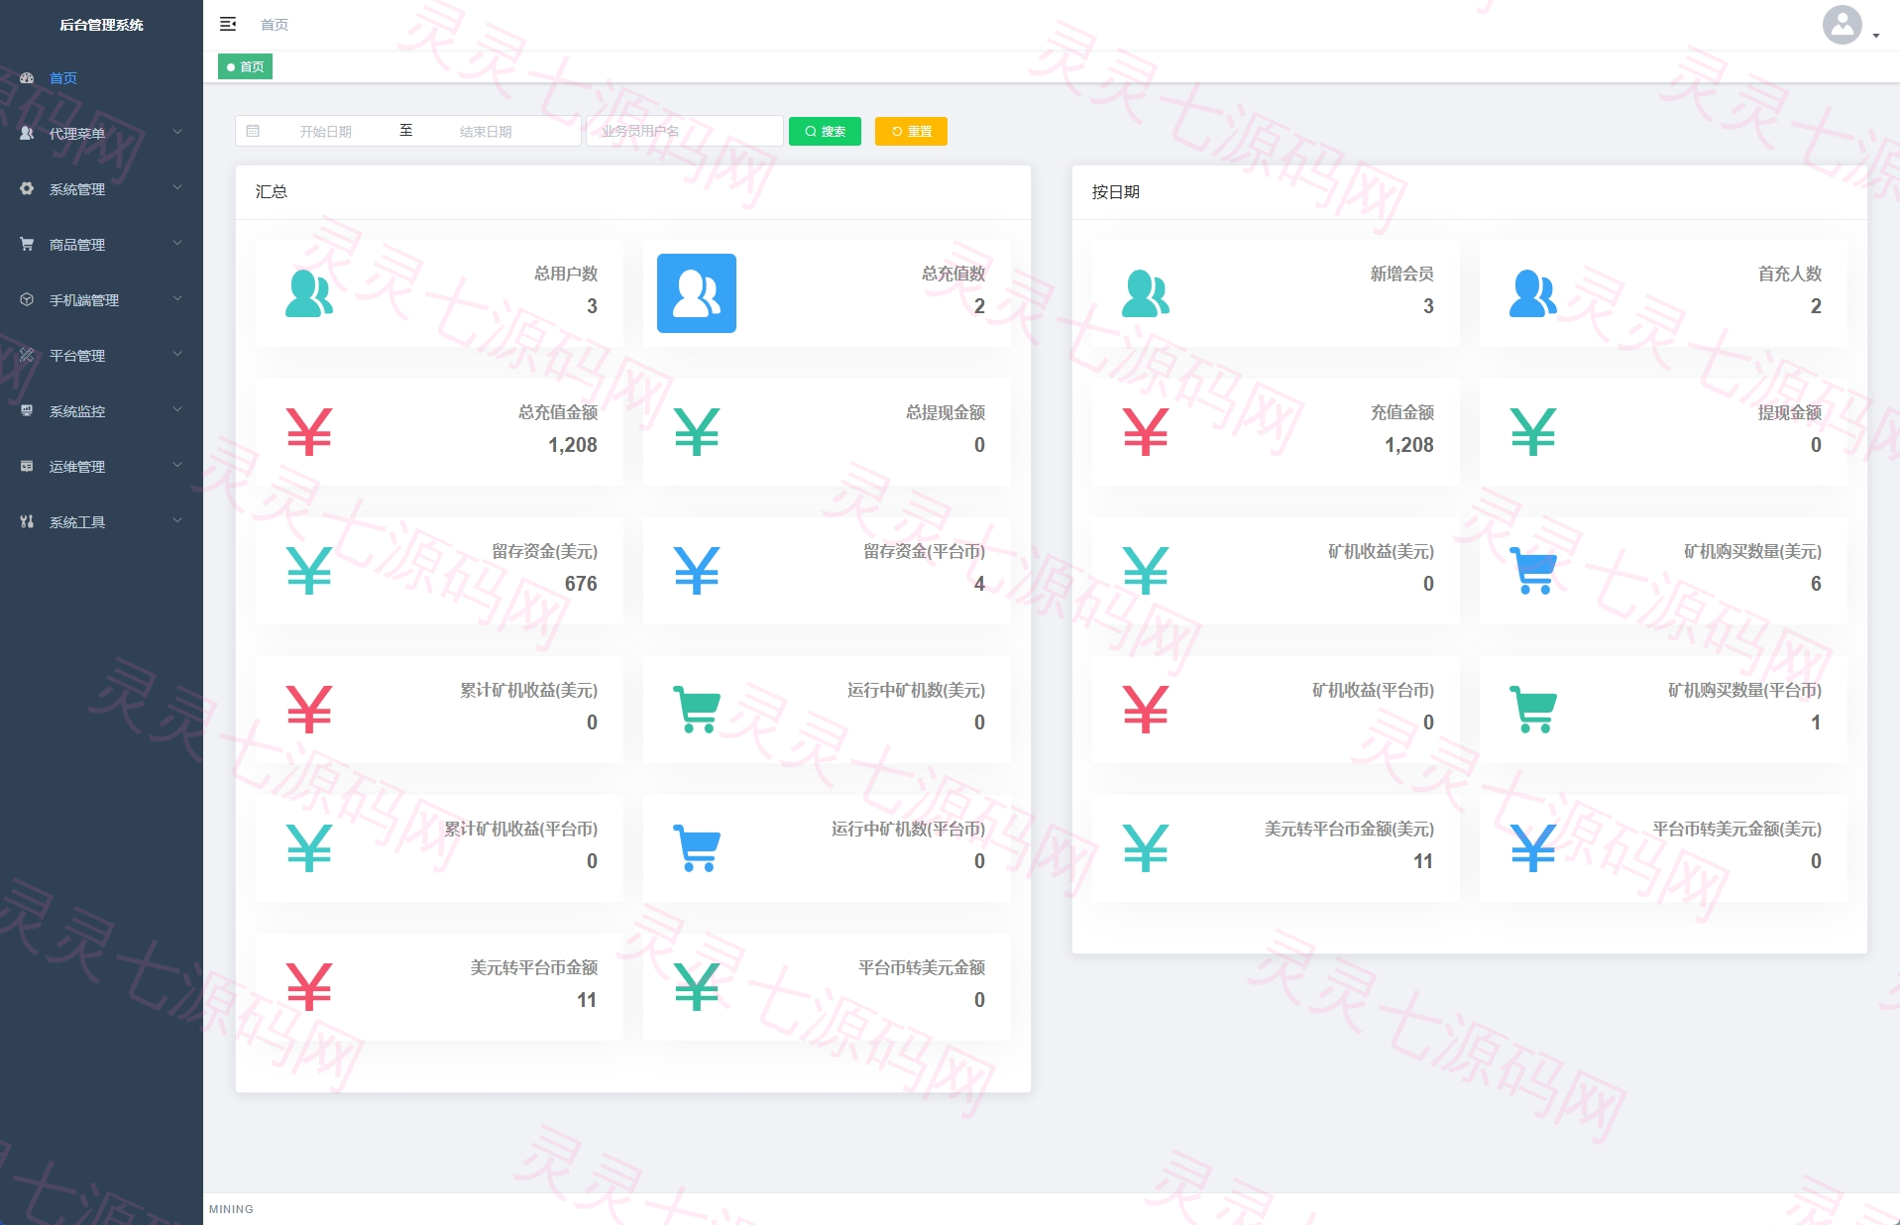Image resolution: width=1900 pixels, height=1225 pixels.
Task: Expand the 系统管理 submenu chevron
Action: [x=177, y=187]
